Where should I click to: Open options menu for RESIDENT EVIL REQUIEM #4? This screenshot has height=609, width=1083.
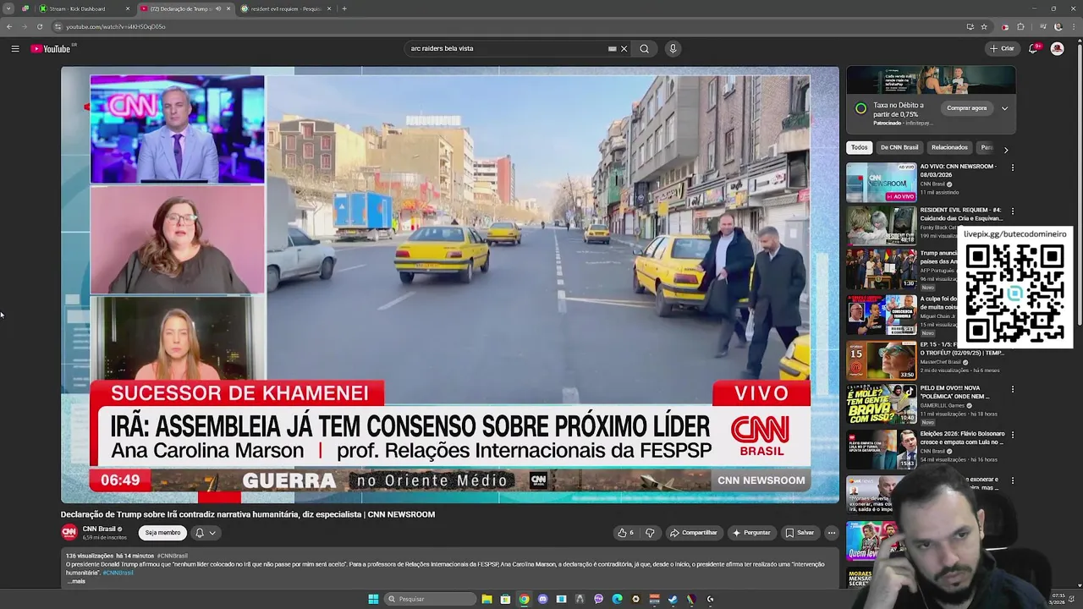(1012, 211)
